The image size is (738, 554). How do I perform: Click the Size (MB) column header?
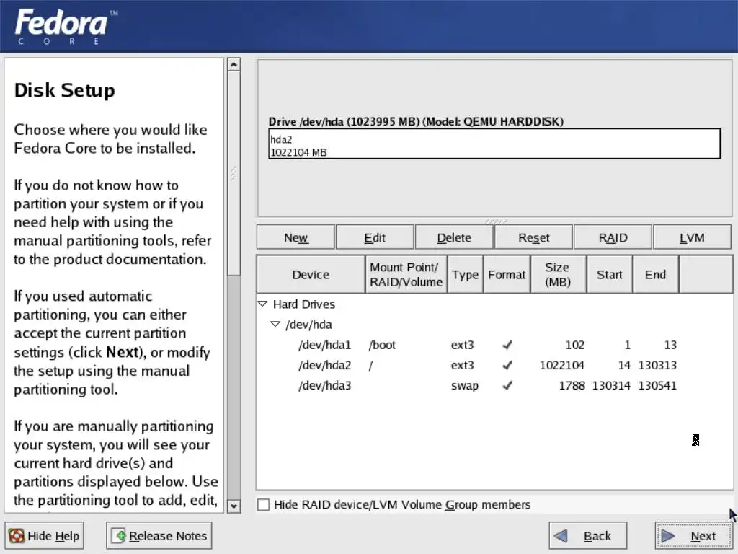coord(559,274)
